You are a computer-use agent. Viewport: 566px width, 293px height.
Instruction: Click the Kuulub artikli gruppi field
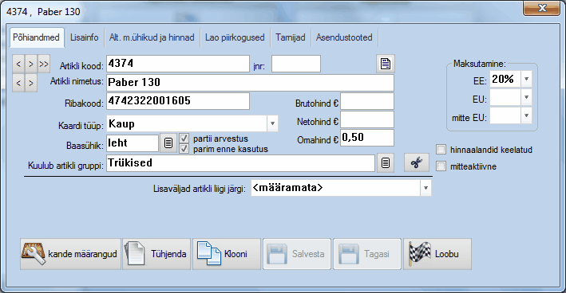240,163
